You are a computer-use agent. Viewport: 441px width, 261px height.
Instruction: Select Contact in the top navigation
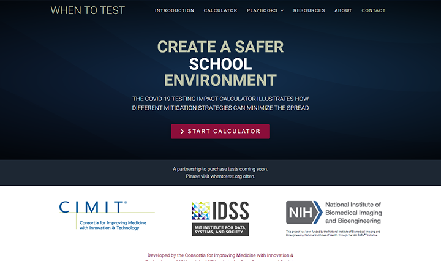click(374, 10)
